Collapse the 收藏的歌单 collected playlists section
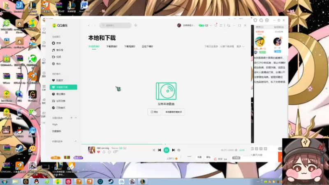 (76, 141)
